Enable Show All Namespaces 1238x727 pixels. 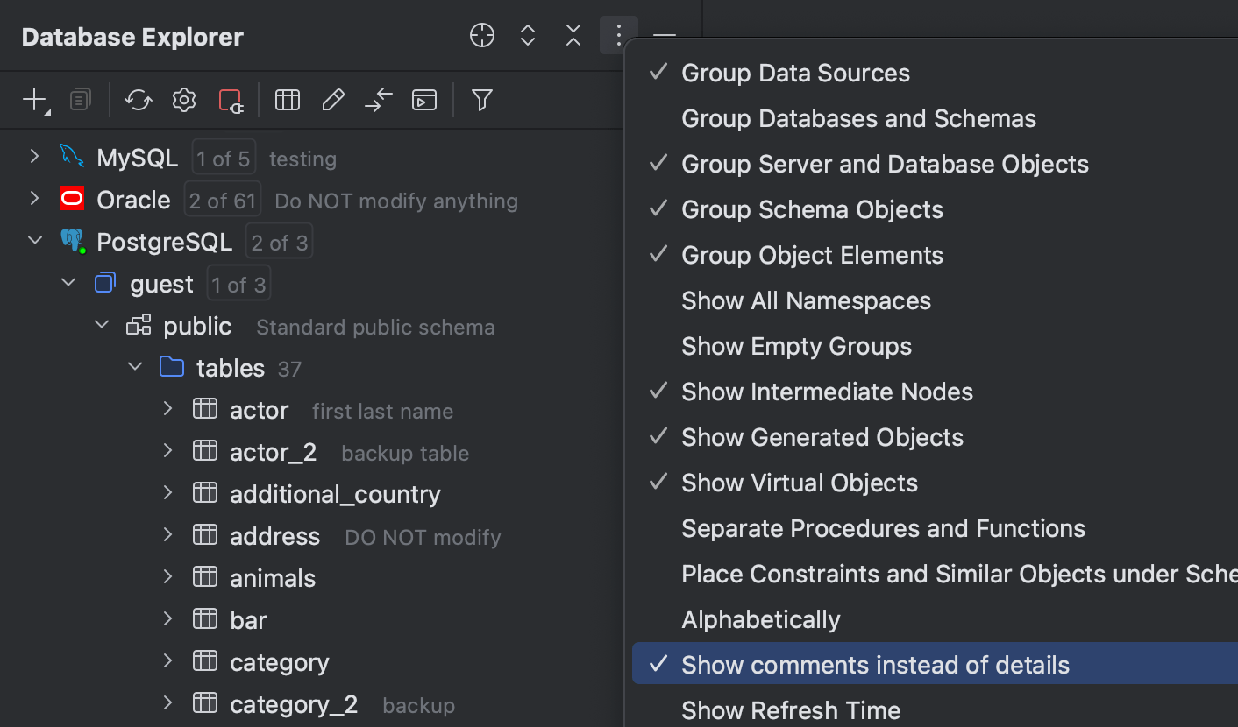point(806,300)
